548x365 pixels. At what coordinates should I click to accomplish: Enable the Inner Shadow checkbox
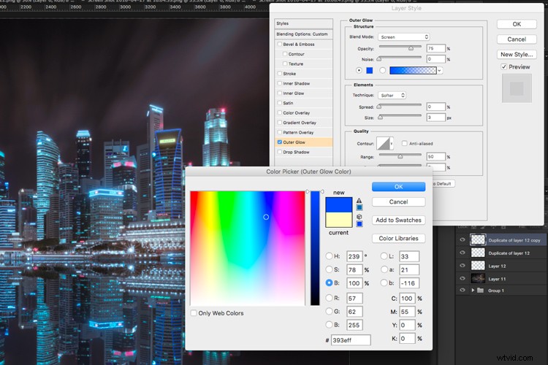[x=280, y=83]
